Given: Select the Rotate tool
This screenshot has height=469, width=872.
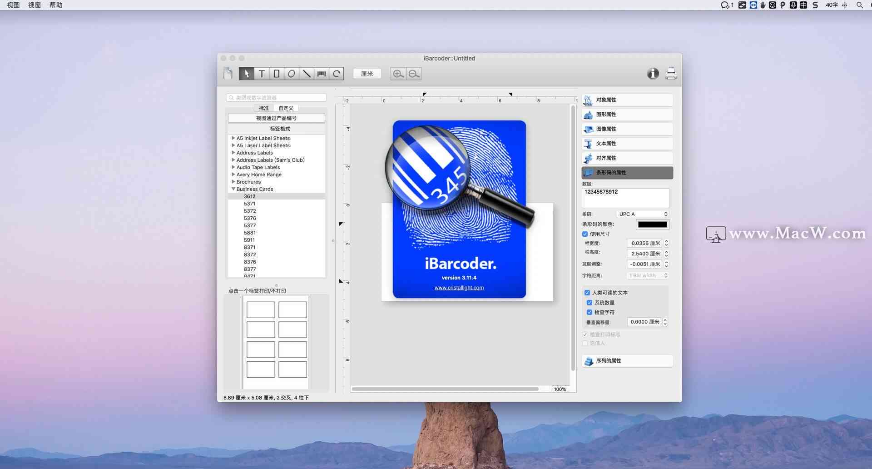Looking at the screenshot, I should click(x=337, y=74).
